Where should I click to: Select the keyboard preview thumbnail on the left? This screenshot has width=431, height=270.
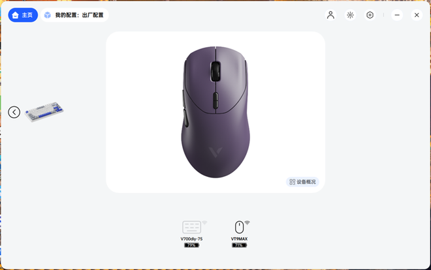point(44,112)
